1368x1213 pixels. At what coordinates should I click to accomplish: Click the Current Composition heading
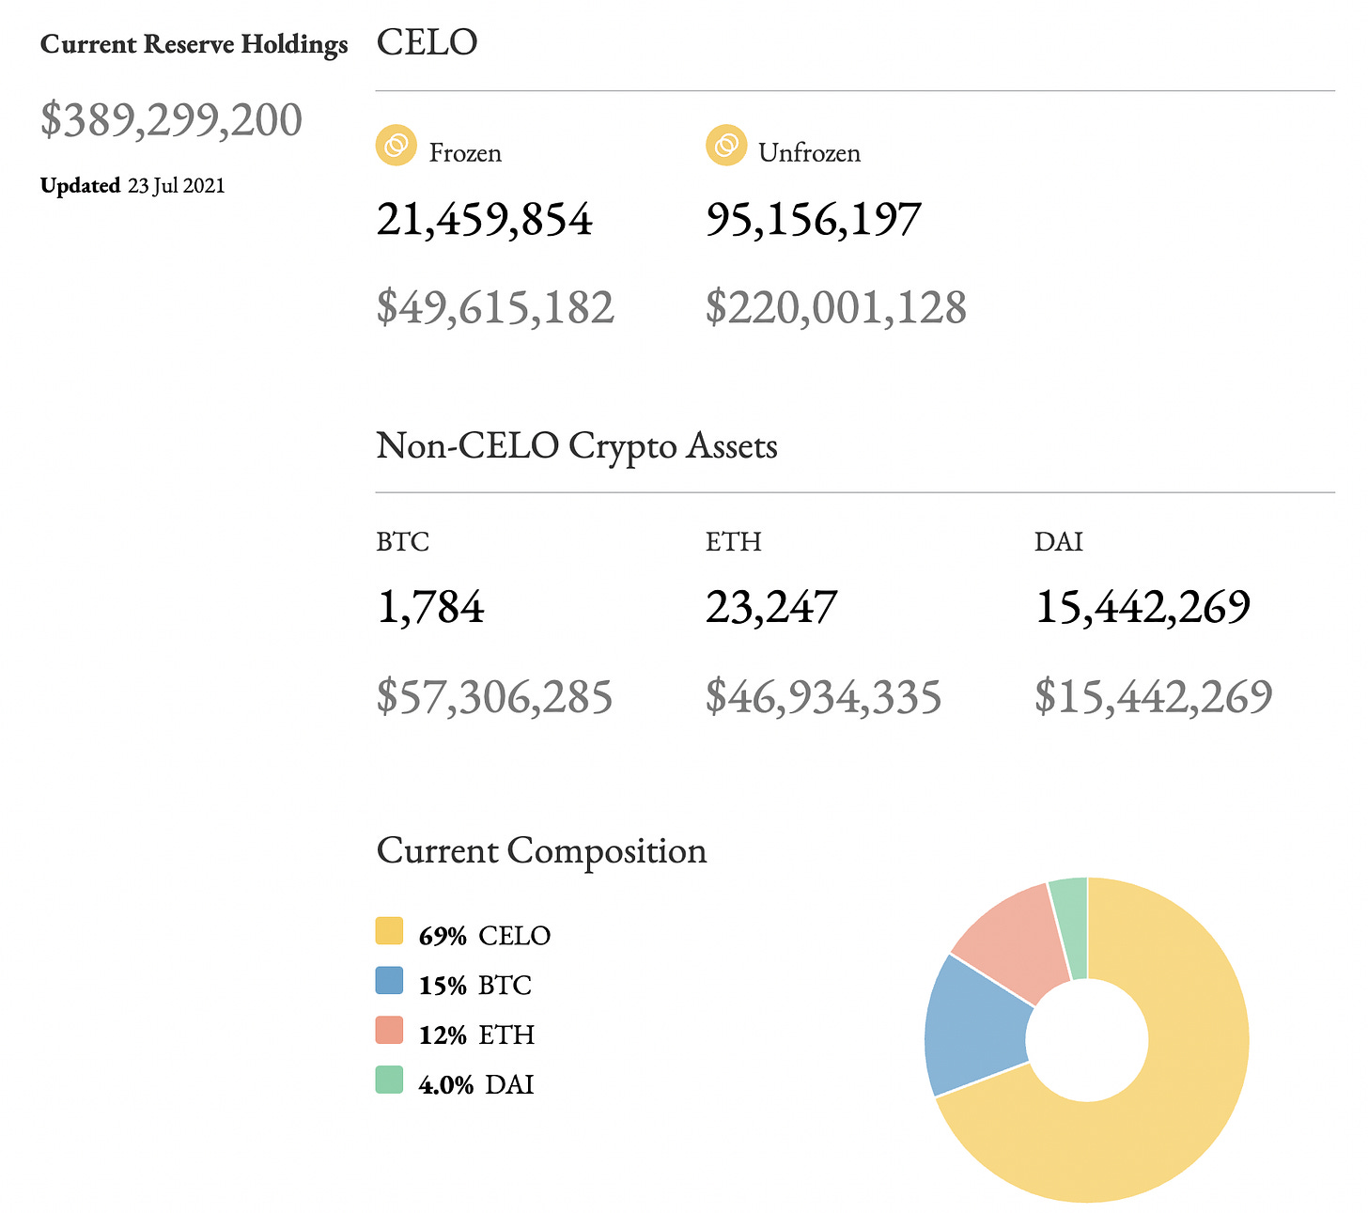542,851
